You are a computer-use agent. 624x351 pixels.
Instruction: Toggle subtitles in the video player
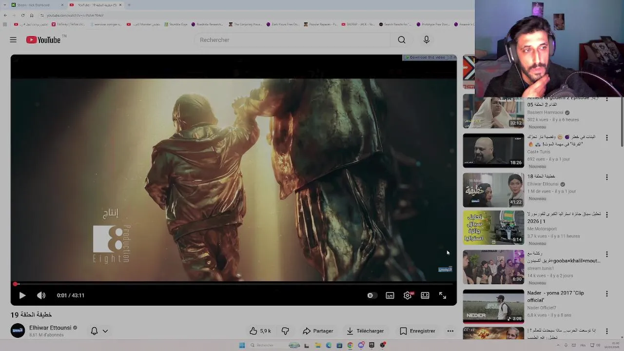(390, 295)
